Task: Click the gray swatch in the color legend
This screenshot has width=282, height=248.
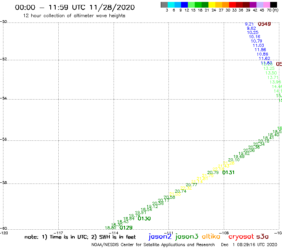Action: coord(164,5)
